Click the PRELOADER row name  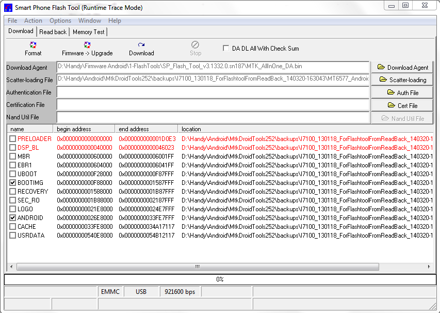tap(35, 139)
